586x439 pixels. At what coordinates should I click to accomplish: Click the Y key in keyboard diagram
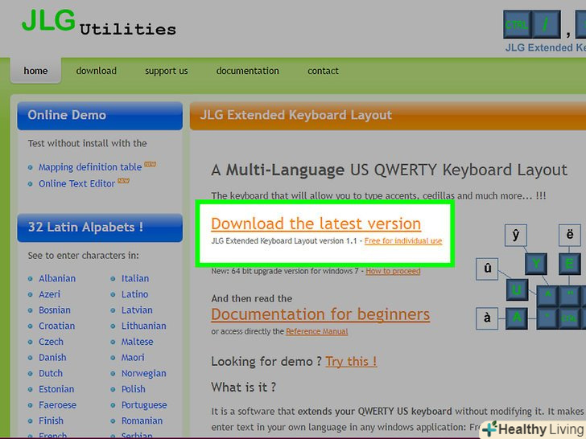(x=536, y=264)
